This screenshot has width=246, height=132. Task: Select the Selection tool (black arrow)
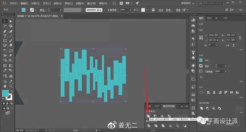[5, 21]
